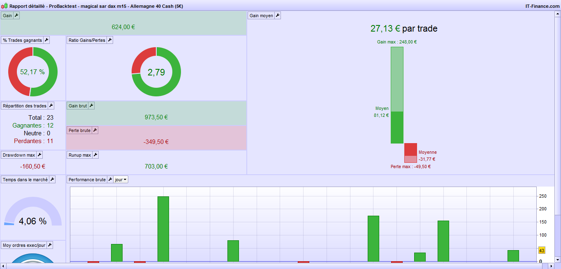Click the % Trades gagnants label
The width and height of the screenshot is (561, 269).
pyautogui.click(x=22, y=40)
